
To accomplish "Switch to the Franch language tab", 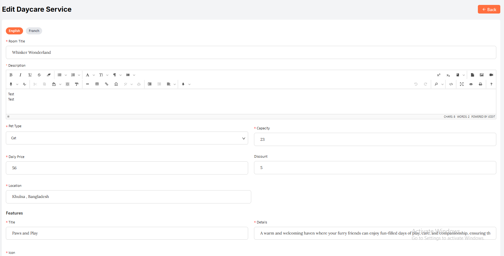I will [34, 31].
